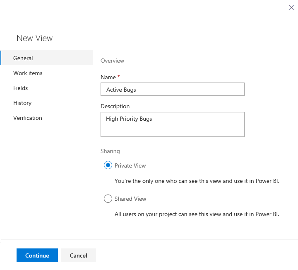Select the Verification tab
The width and height of the screenshot is (298, 270).
[x=46, y=118]
